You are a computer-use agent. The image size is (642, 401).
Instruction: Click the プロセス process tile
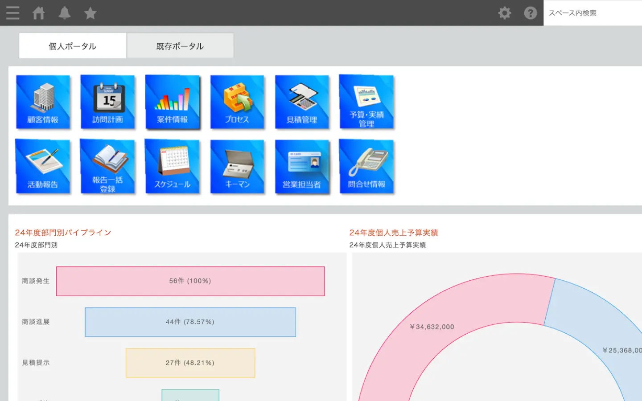click(237, 102)
